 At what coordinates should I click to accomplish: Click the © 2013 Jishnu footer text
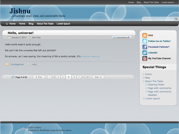pyautogui.click(x=35, y=127)
